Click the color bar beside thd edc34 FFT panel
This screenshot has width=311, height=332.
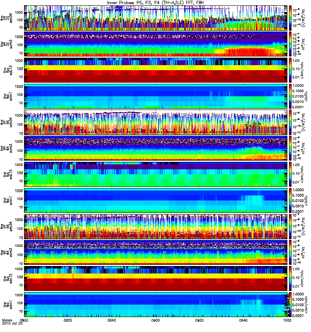tap(290, 122)
